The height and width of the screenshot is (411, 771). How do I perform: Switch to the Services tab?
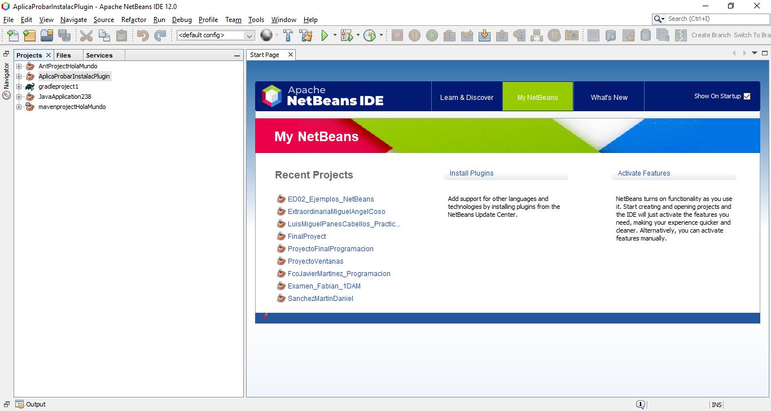(99, 55)
